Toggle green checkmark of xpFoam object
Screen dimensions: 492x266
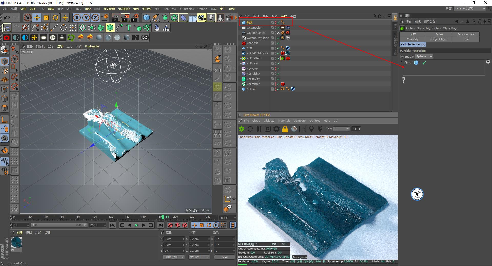pos(278,64)
